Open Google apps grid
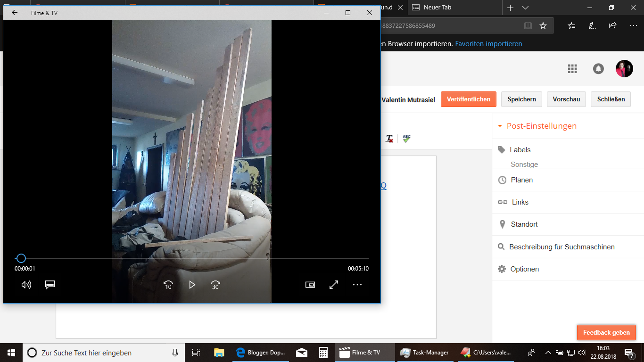 click(x=572, y=69)
